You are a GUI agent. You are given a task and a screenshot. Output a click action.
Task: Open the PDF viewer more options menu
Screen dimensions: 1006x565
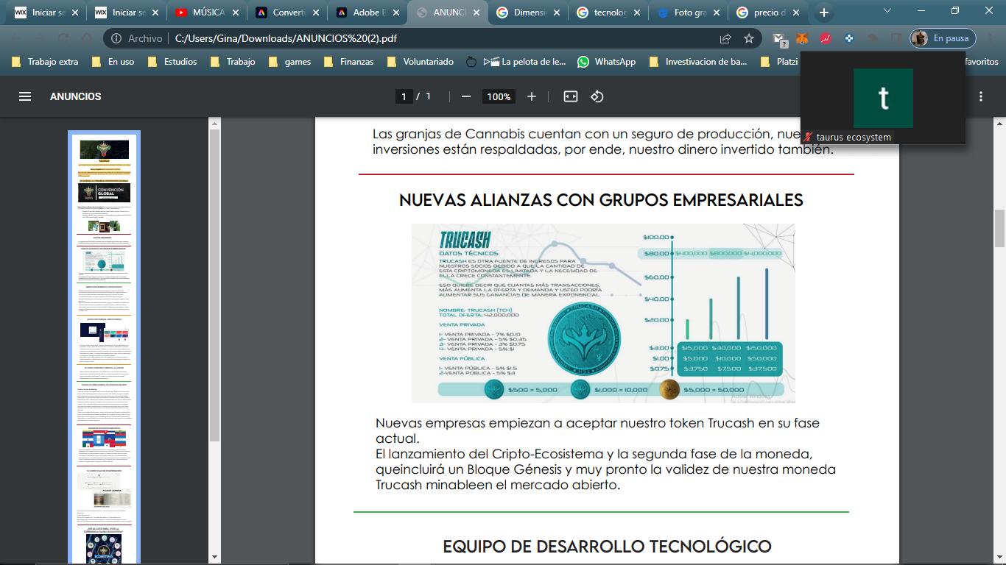point(981,96)
